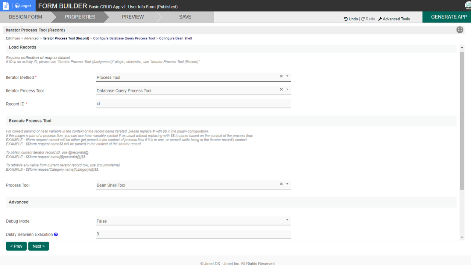Click the Joget logo icon
This screenshot has width=471, height=265.
(x=23, y=6)
